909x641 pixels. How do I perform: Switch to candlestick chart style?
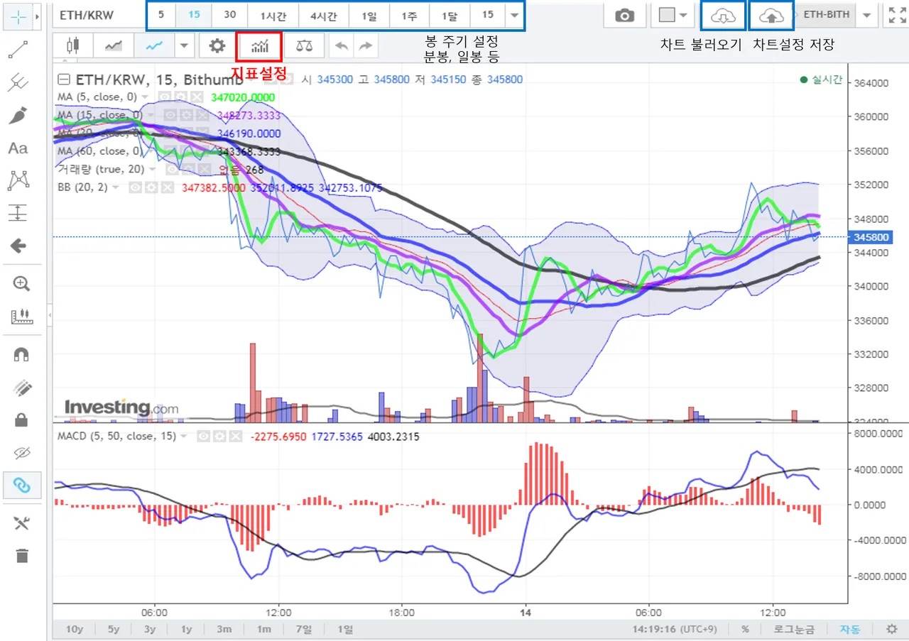72,46
